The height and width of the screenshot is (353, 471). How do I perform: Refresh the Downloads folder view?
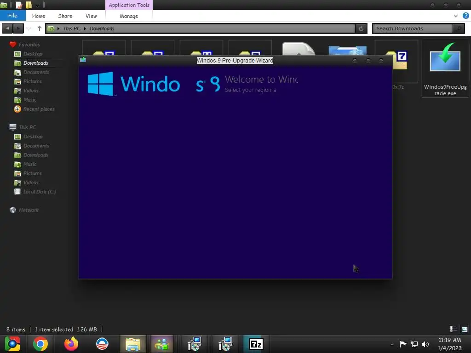click(x=361, y=28)
